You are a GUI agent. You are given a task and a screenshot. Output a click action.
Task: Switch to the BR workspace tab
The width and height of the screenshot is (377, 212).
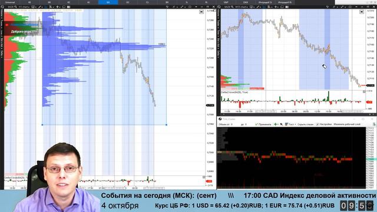coord(167,2)
